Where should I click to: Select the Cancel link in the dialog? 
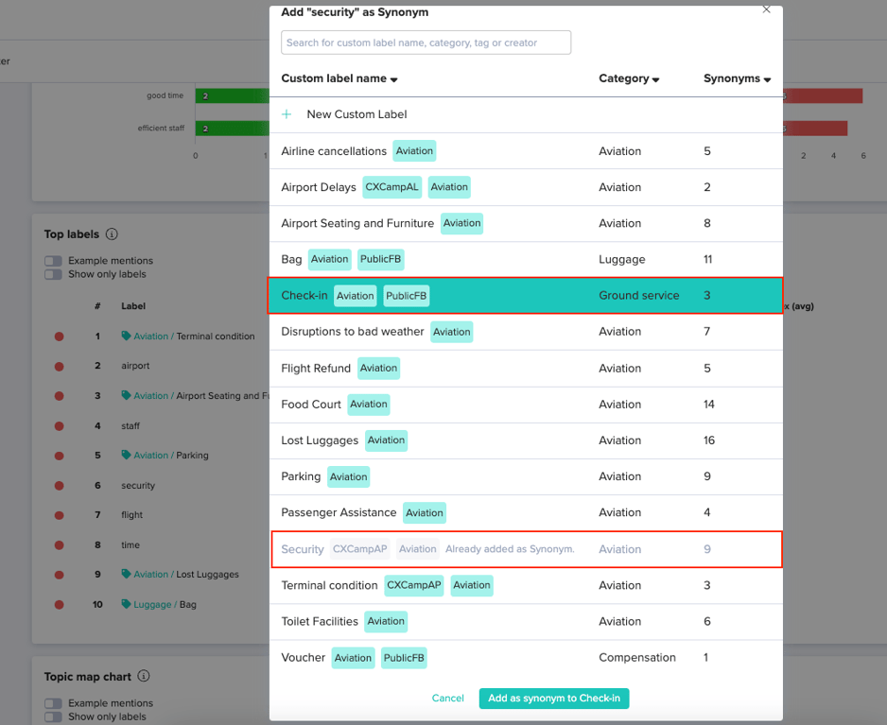pos(447,698)
